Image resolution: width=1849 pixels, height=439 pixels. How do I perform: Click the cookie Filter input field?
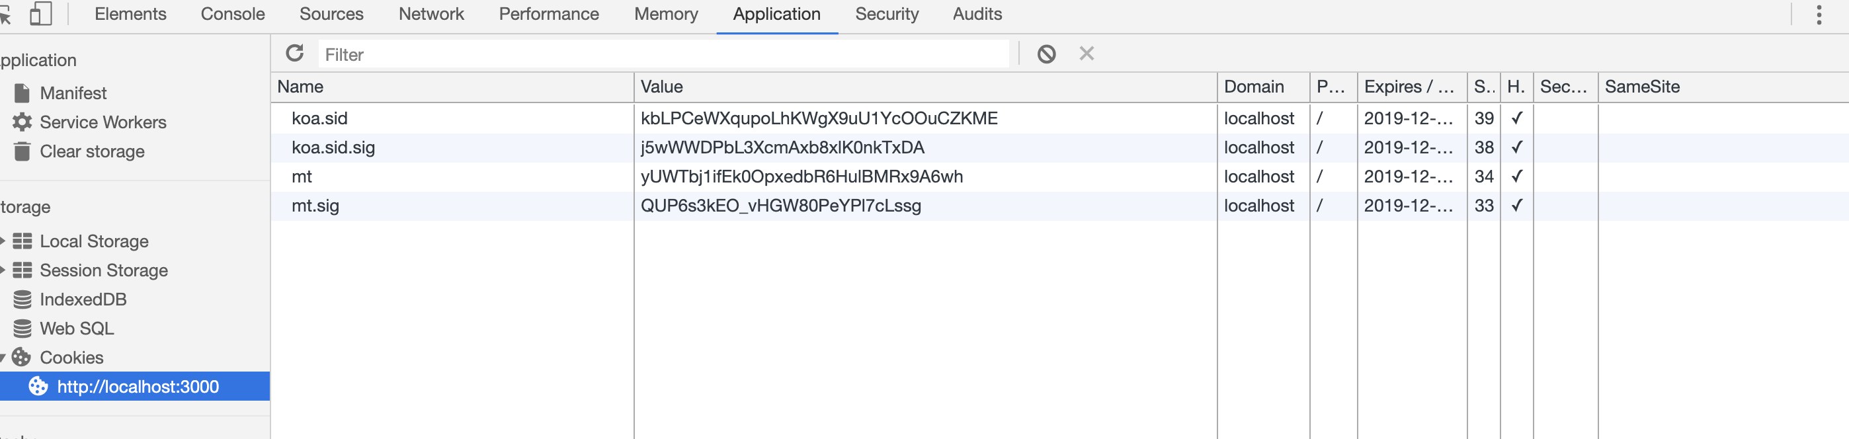coord(663,54)
